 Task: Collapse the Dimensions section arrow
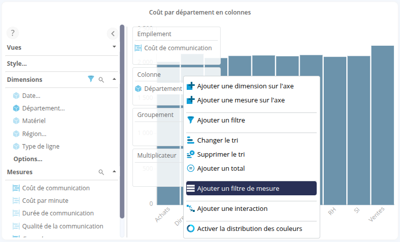click(x=114, y=79)
